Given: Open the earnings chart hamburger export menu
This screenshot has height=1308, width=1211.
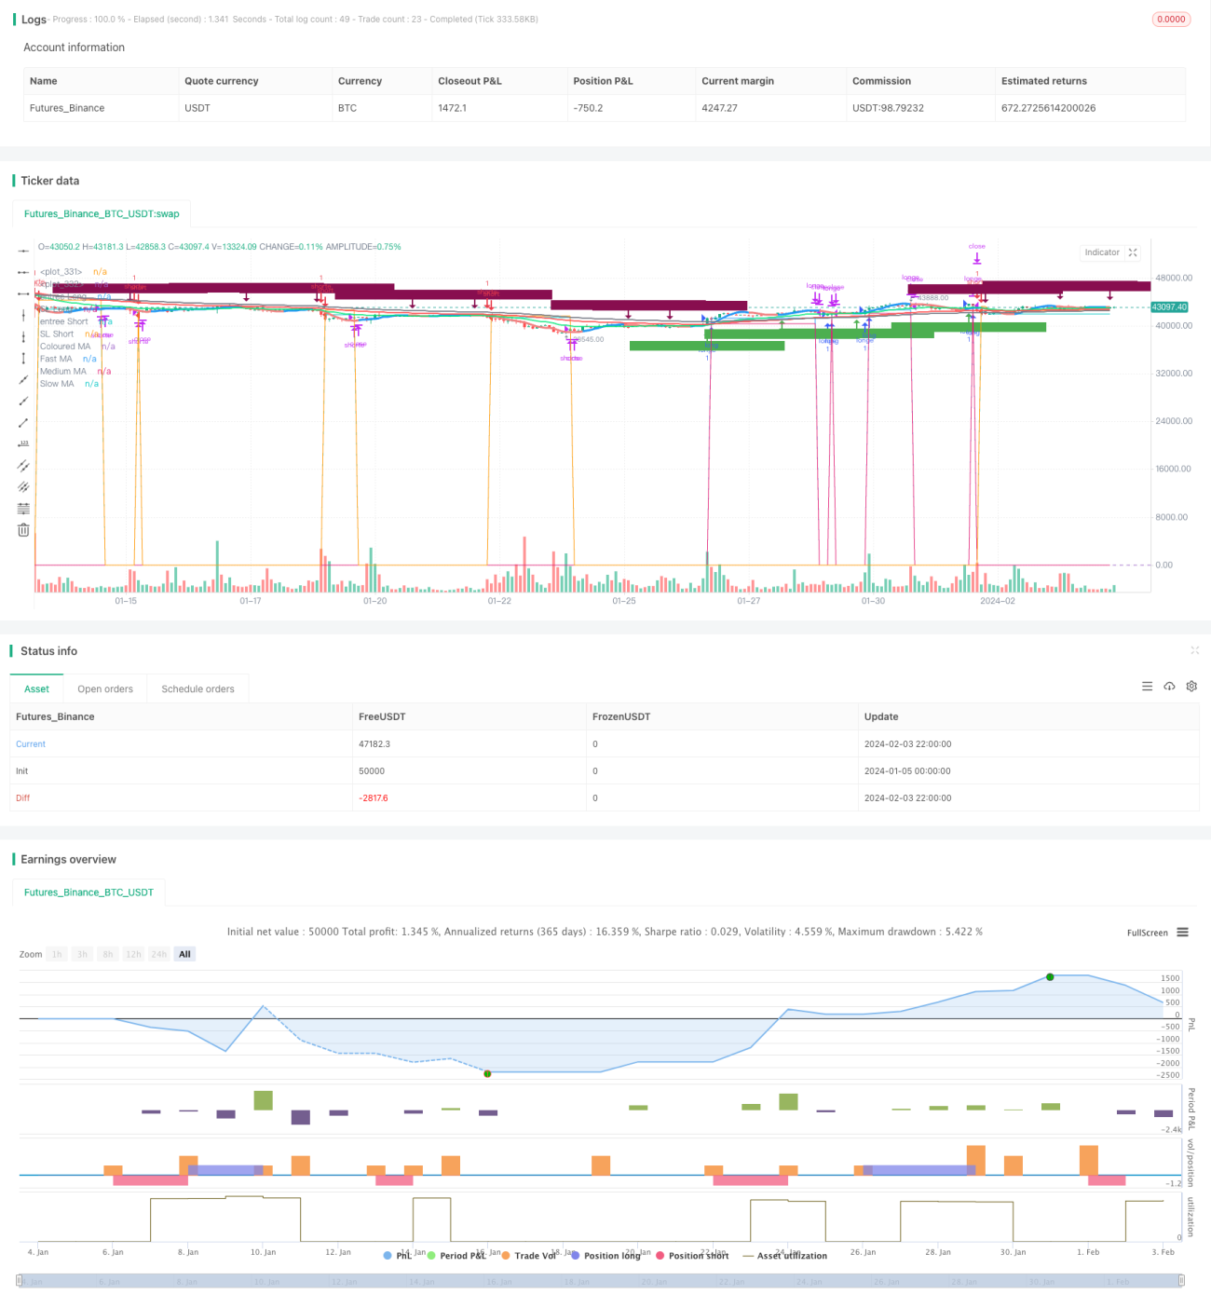Looking at the screenshot, I should pyautogui.click(x=1182, y=933).
